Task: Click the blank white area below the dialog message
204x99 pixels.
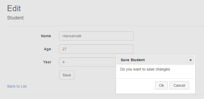Action: pos(156,75)
